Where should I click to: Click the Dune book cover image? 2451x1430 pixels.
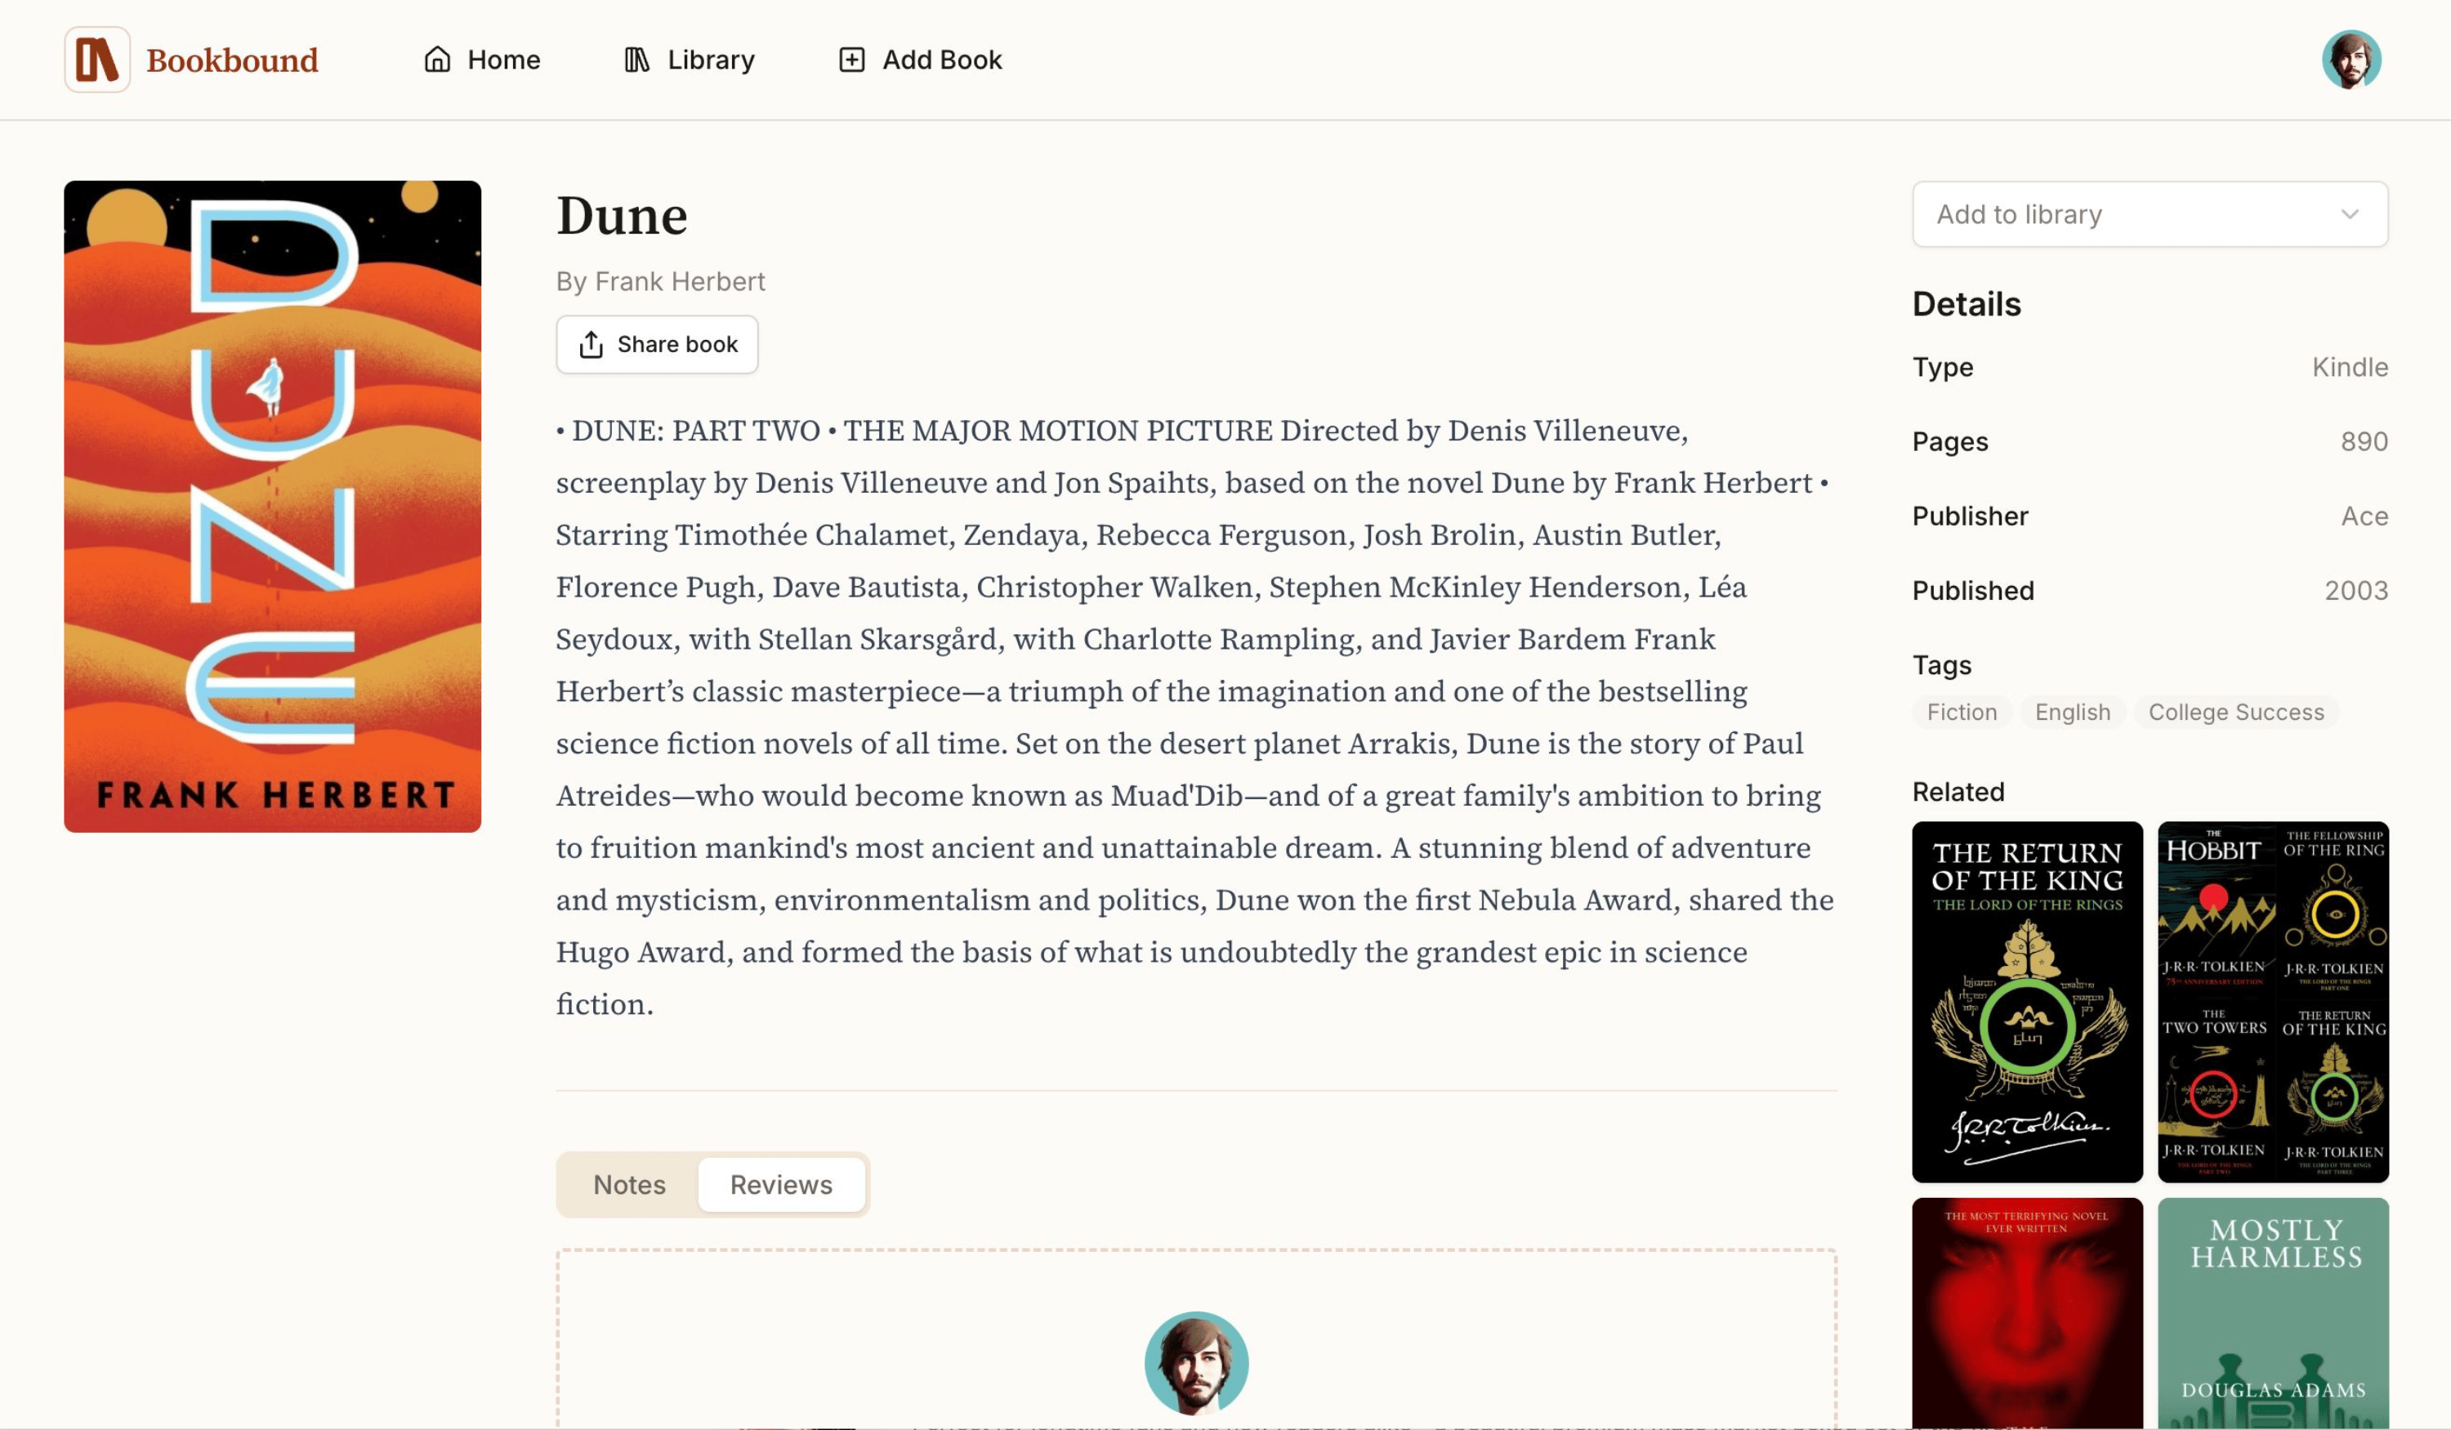[x=272, y=506]
